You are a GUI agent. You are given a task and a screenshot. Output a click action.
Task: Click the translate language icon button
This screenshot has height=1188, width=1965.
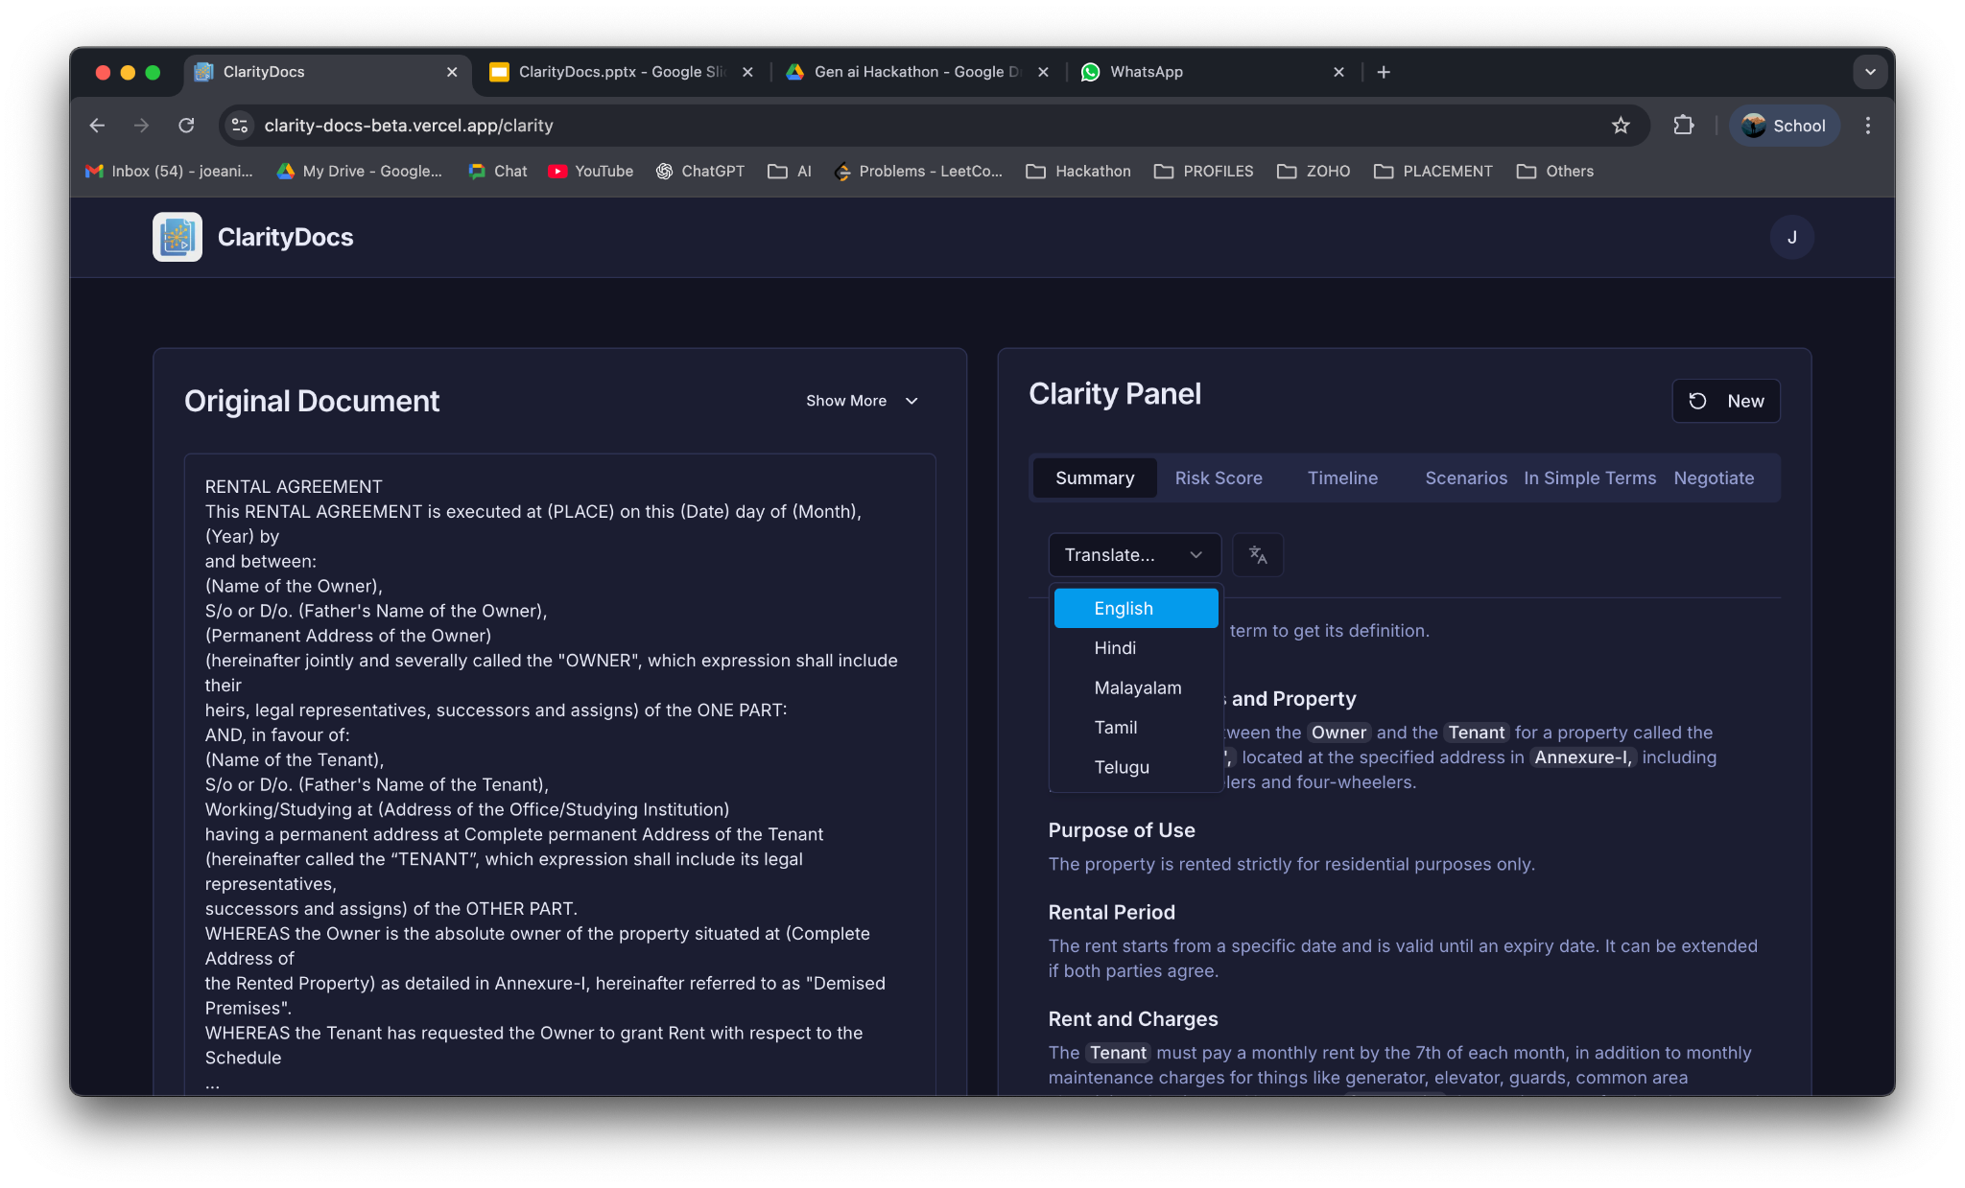pos(1257,555)
